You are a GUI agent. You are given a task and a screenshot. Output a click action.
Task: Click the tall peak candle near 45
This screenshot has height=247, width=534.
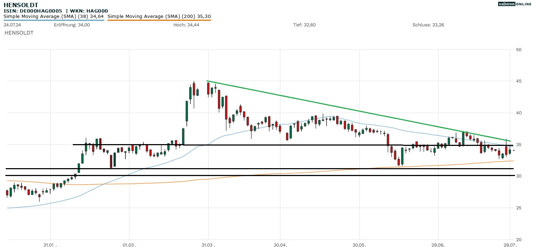(194, 90)
